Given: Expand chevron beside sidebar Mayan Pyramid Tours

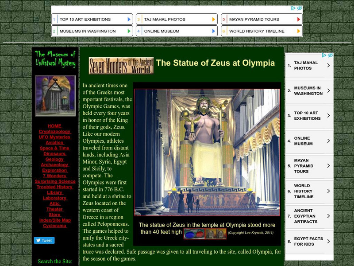Looking at the screenshot, I should point(328,166).
